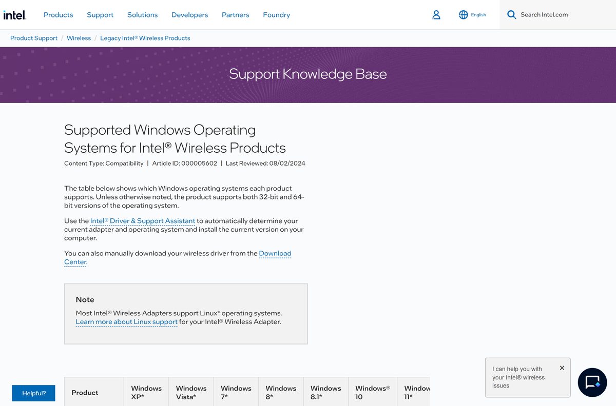This screenshot has width=616, height=406.
Task: Open the Download Center link
Action: pos(178,257)
